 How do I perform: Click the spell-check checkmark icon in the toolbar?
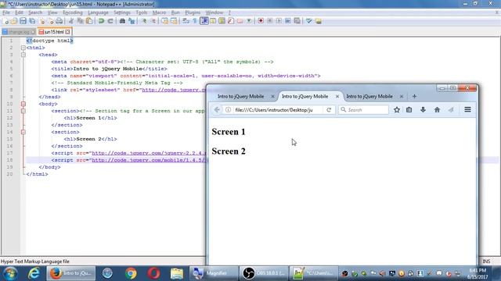coord(308,21)
